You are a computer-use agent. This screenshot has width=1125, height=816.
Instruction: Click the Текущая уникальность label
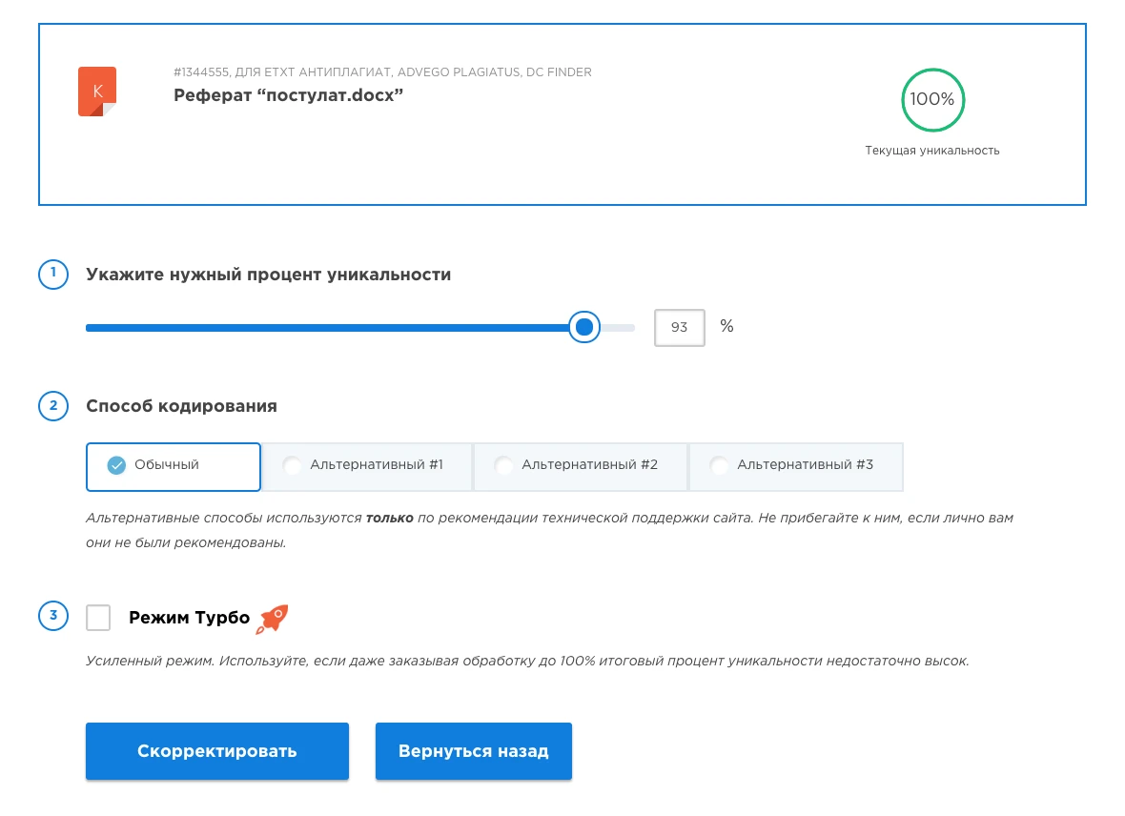932,150
